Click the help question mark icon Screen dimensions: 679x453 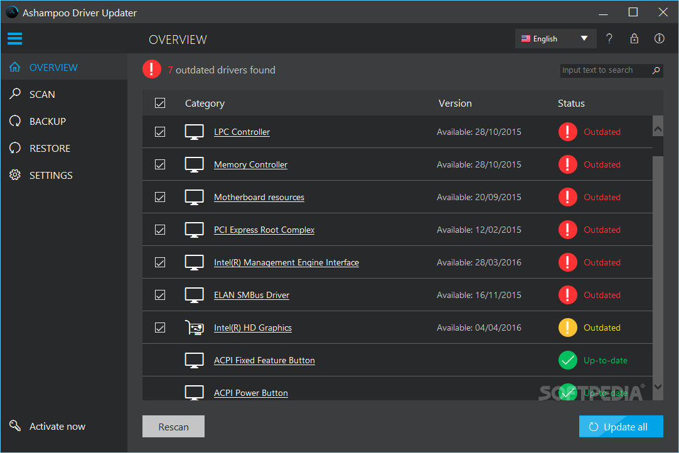click(x=609, y=38)
